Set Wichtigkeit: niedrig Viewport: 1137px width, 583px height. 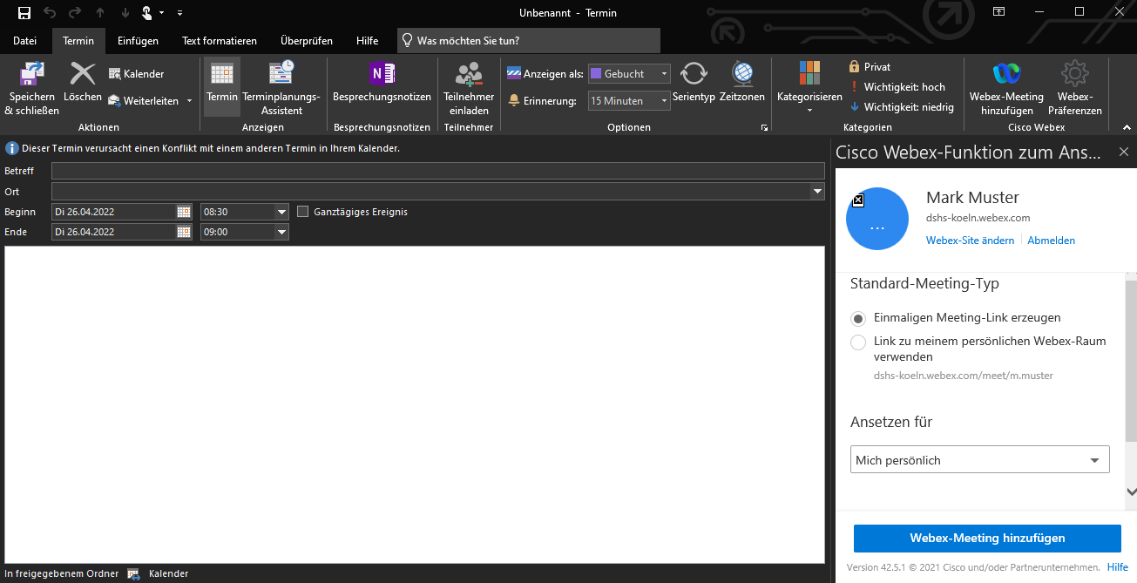(901, 107)
